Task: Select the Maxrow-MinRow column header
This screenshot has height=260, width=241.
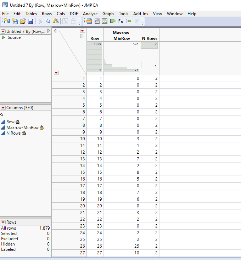Action: 122,35
